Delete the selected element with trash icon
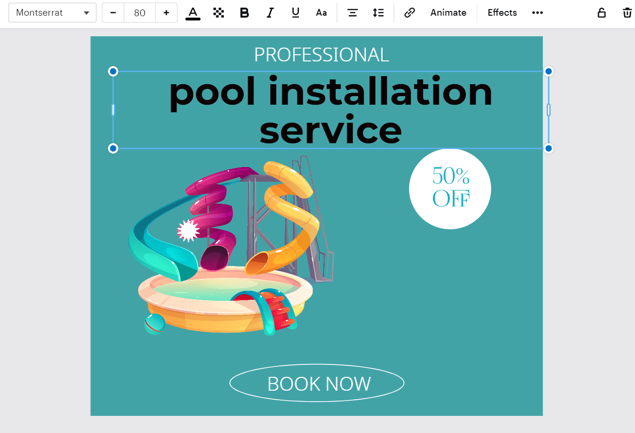 click(627, 13)
